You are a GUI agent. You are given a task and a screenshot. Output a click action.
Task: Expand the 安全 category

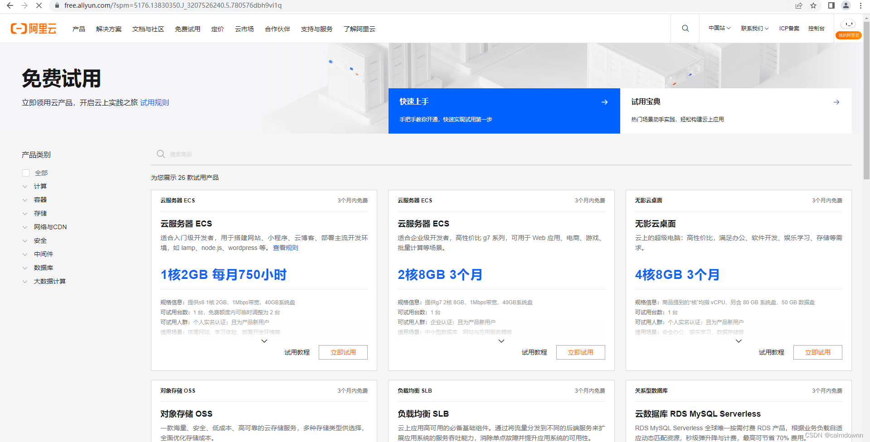click(25, 241)
